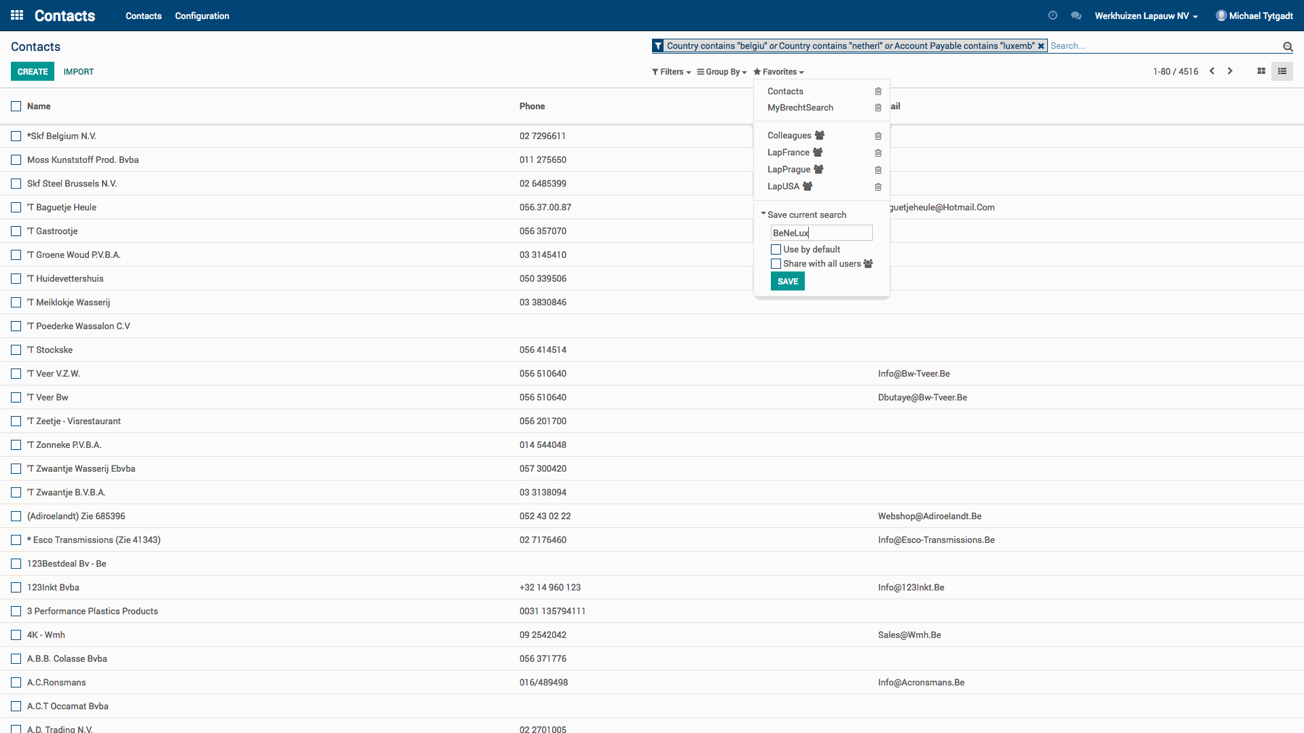The image size is (1304, 733).
Task: Switch to list view
Action: click(x=1282, y=71)
